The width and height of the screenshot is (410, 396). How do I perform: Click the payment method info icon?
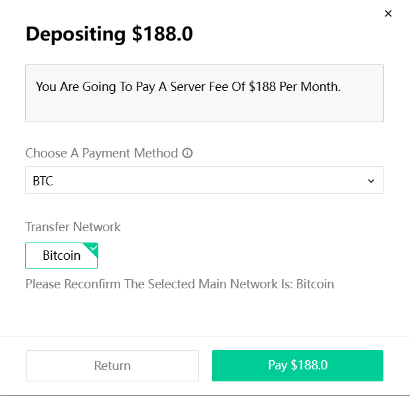pos(187,153)
